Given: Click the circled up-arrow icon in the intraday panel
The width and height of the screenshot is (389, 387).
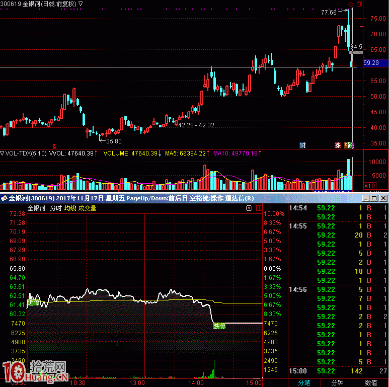Looking at the screenshot, I should pos(249,208).
